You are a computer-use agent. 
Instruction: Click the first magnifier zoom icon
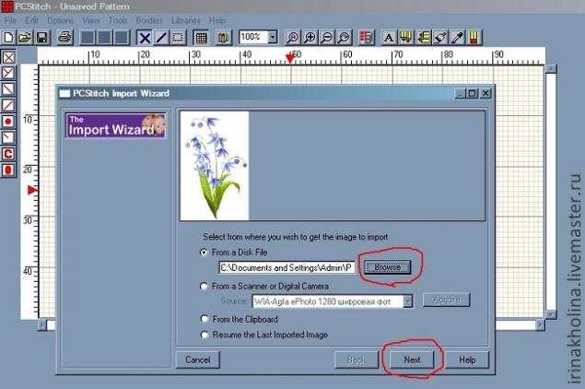coord(293,38)
